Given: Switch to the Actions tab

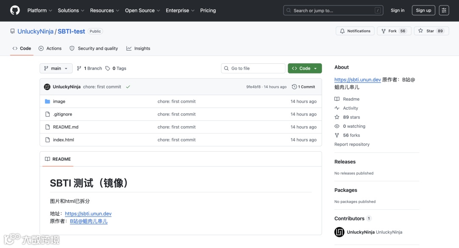Looking at the screenshot, I should (x=50, y=48).
